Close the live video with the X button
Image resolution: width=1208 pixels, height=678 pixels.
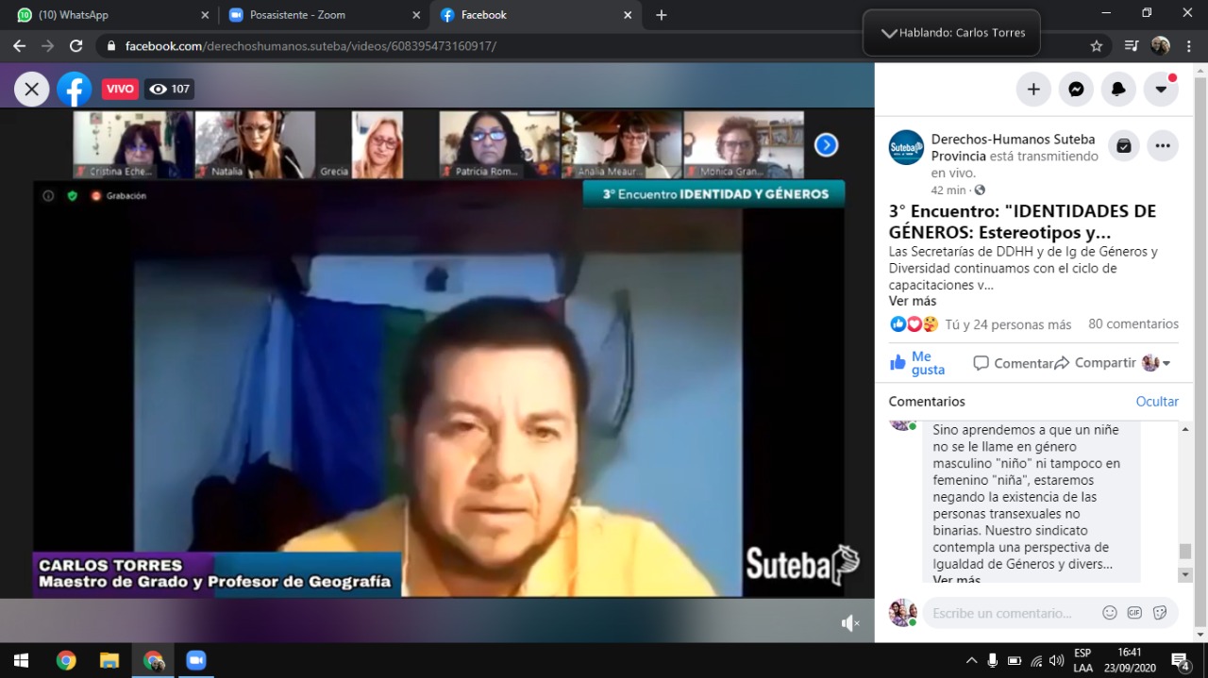point(31,89)
